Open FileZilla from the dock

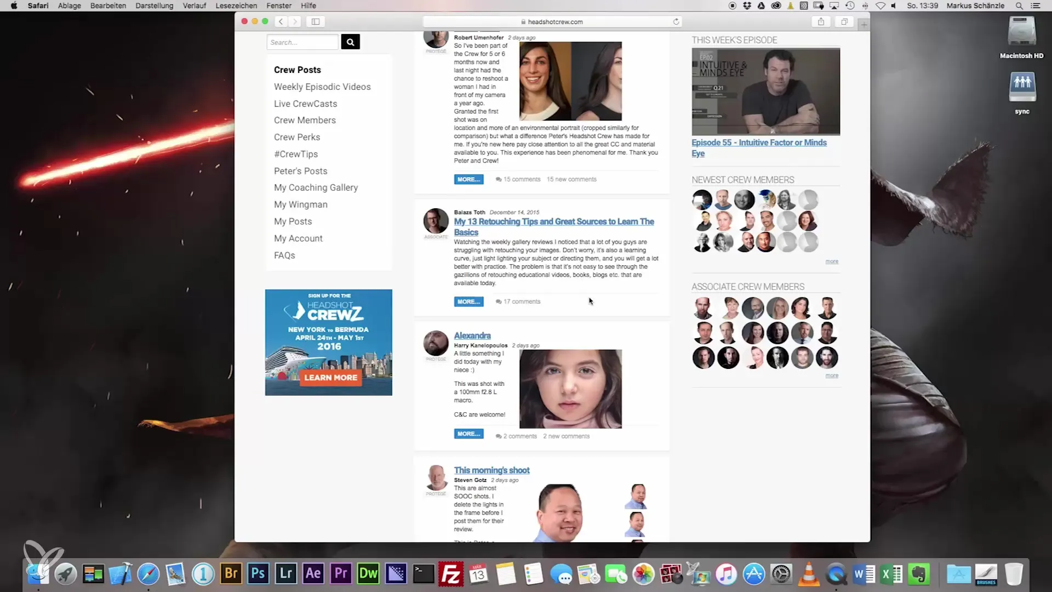click(x=451, y=574)
